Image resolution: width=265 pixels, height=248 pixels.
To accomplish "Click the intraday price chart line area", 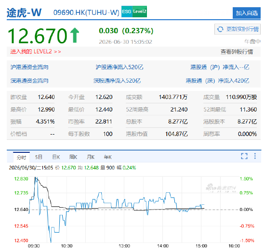I will click(x=134, y=210).
